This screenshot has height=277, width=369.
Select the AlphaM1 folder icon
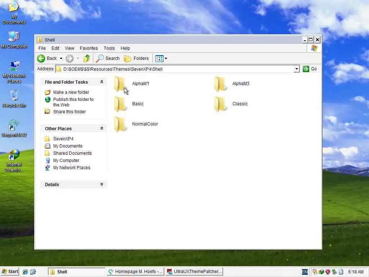coord(120,84)
